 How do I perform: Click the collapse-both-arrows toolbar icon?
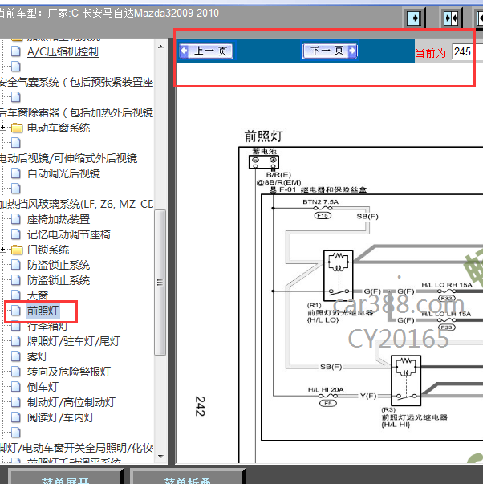451,18
